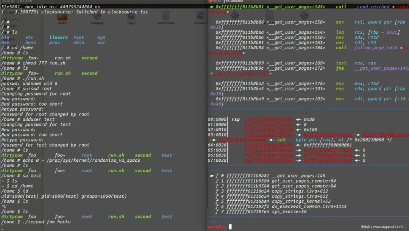Image resolution: width=409 pixels, height=231 pixels.
Task: Click backtrace frame f 3 copy_strings.isra+612
Action: [272, 191]
